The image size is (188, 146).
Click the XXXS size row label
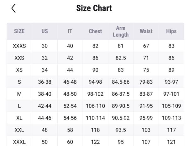[19, 46]
